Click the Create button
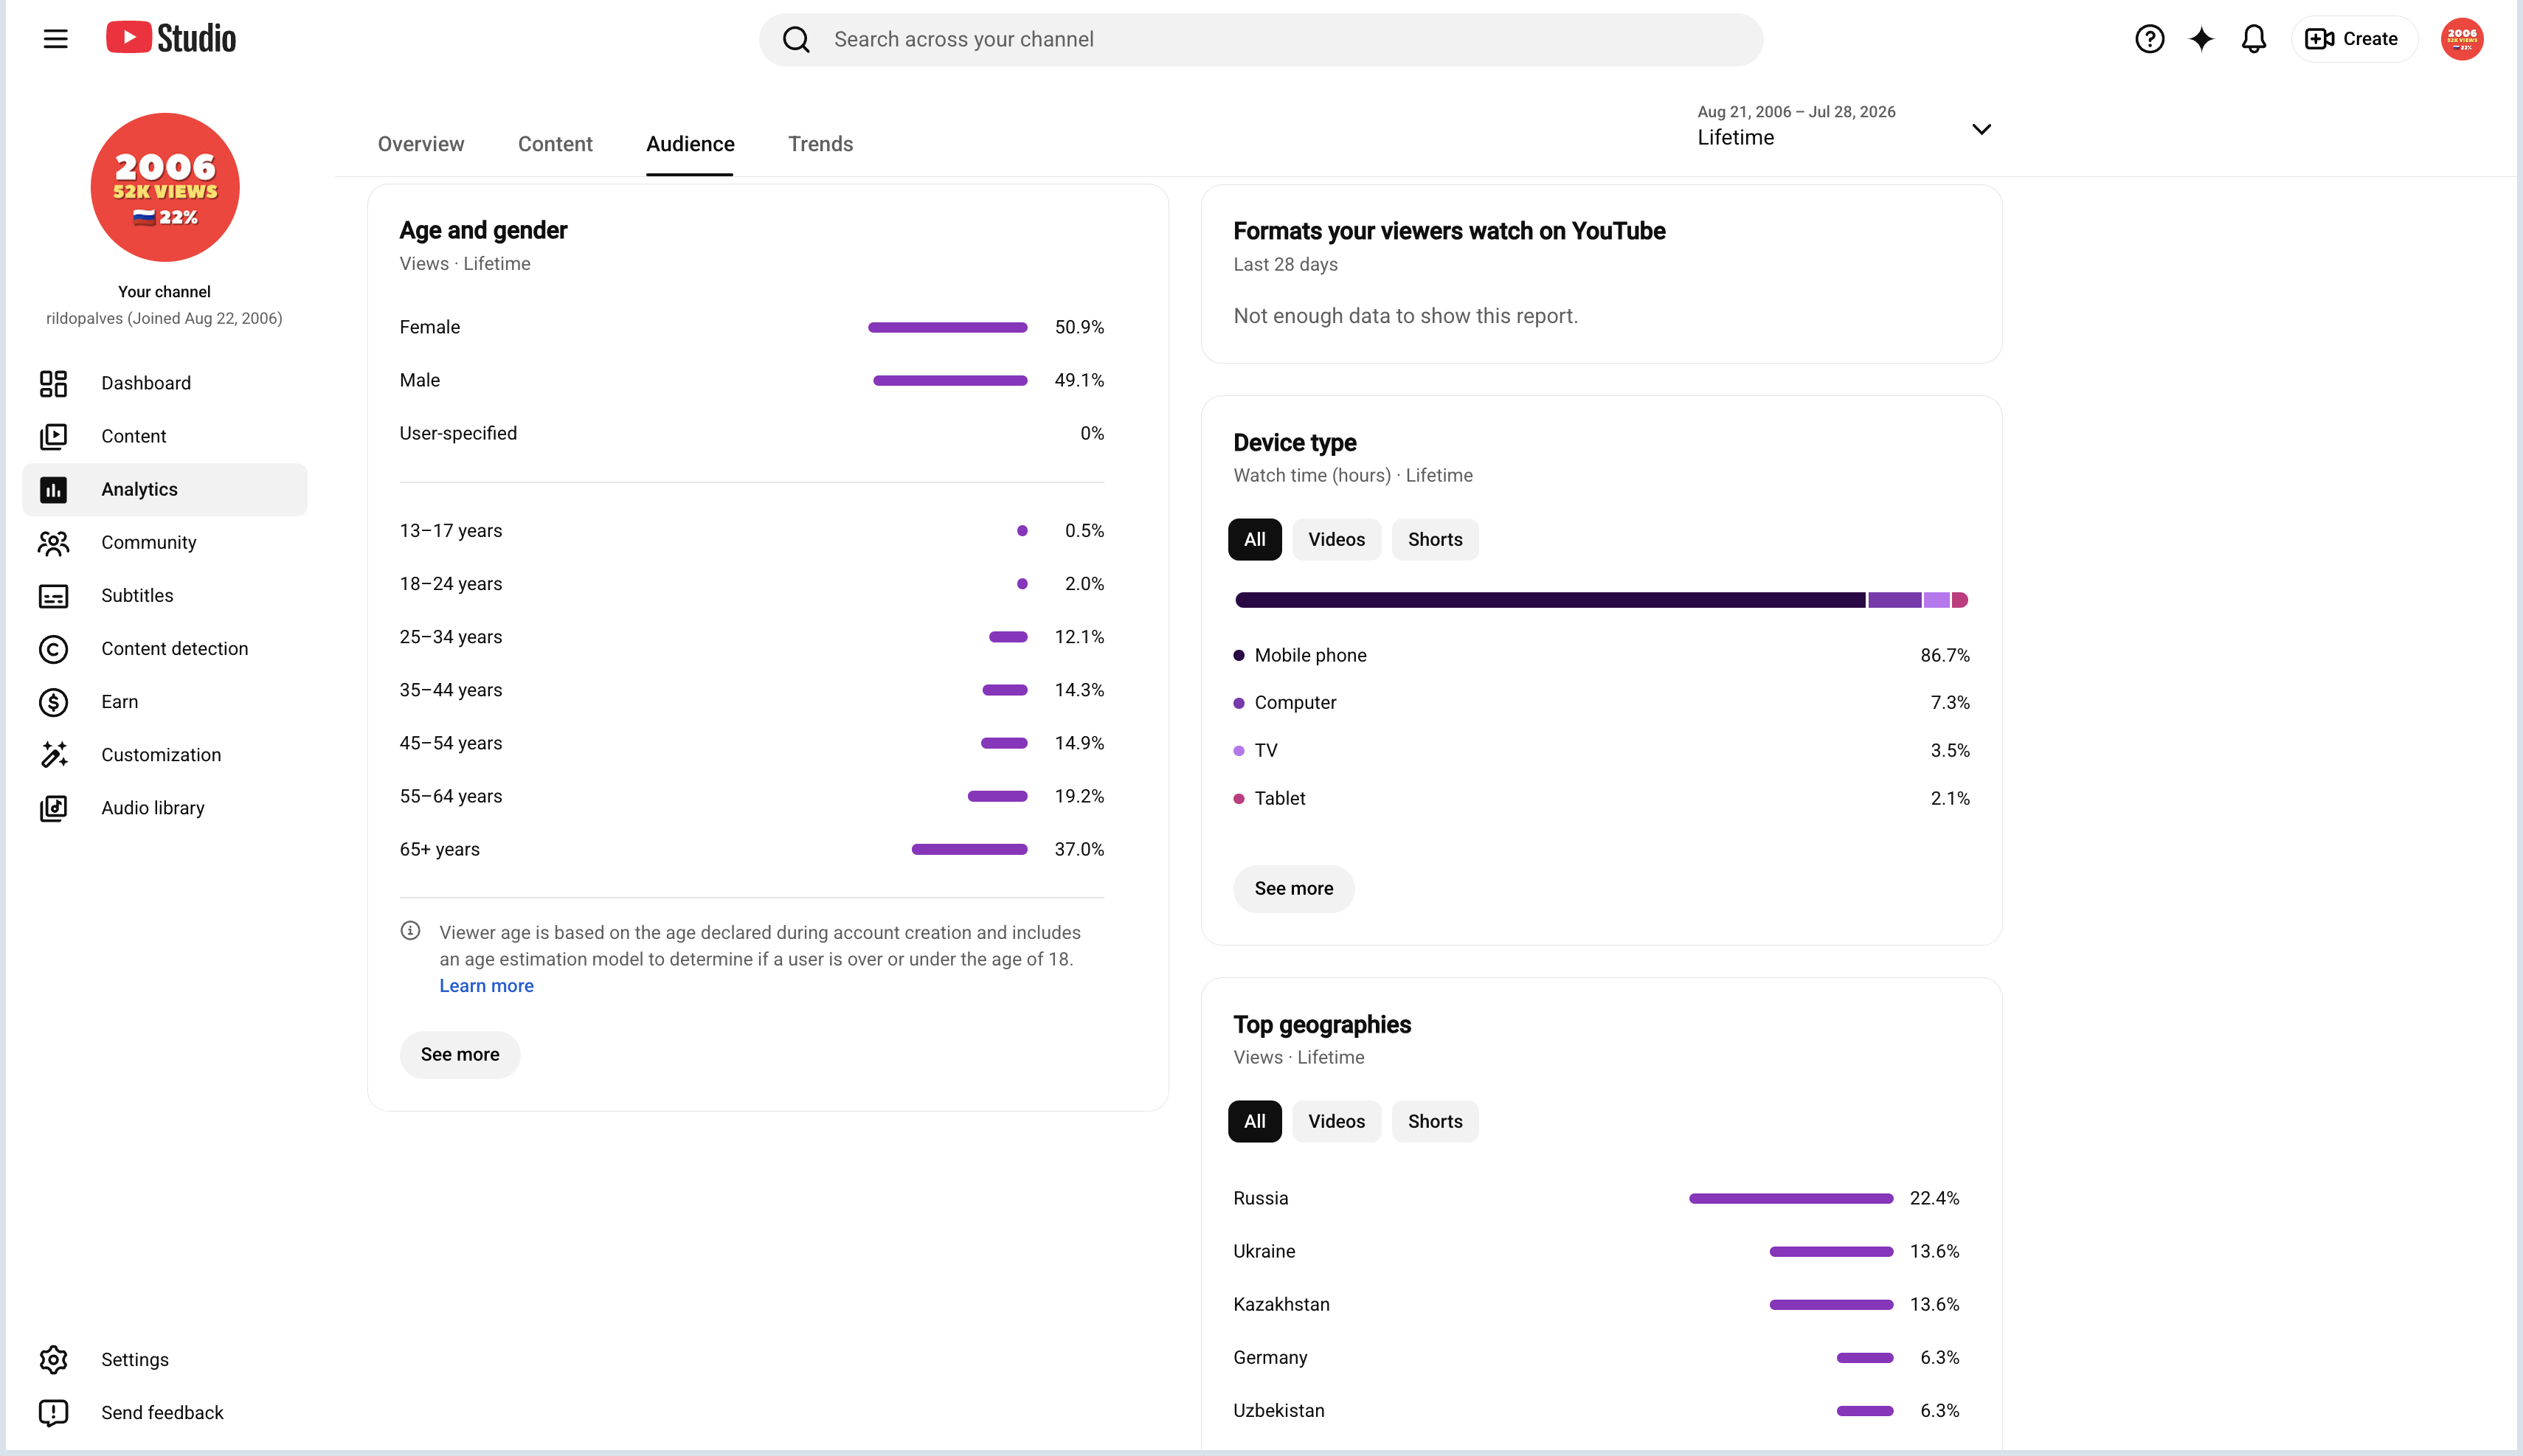Image resolution: width=2523 pixels, height=1456 pixels. [2353, 39]
